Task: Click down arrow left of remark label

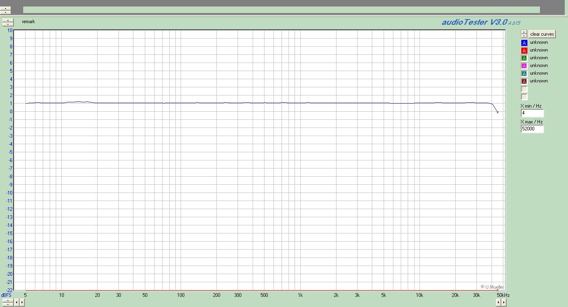Action: click(x=8, y=24)
